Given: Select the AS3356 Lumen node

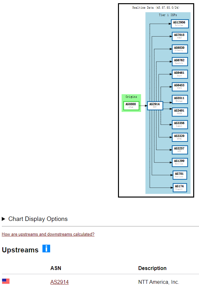Looking at the screenshot, I should click(x=179, y=124).
